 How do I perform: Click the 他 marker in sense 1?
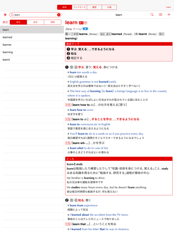[72, 67]
